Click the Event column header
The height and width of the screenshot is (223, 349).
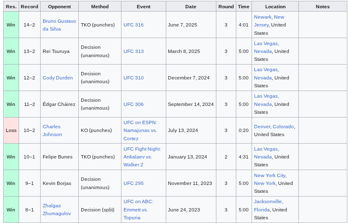click(143, 7)
